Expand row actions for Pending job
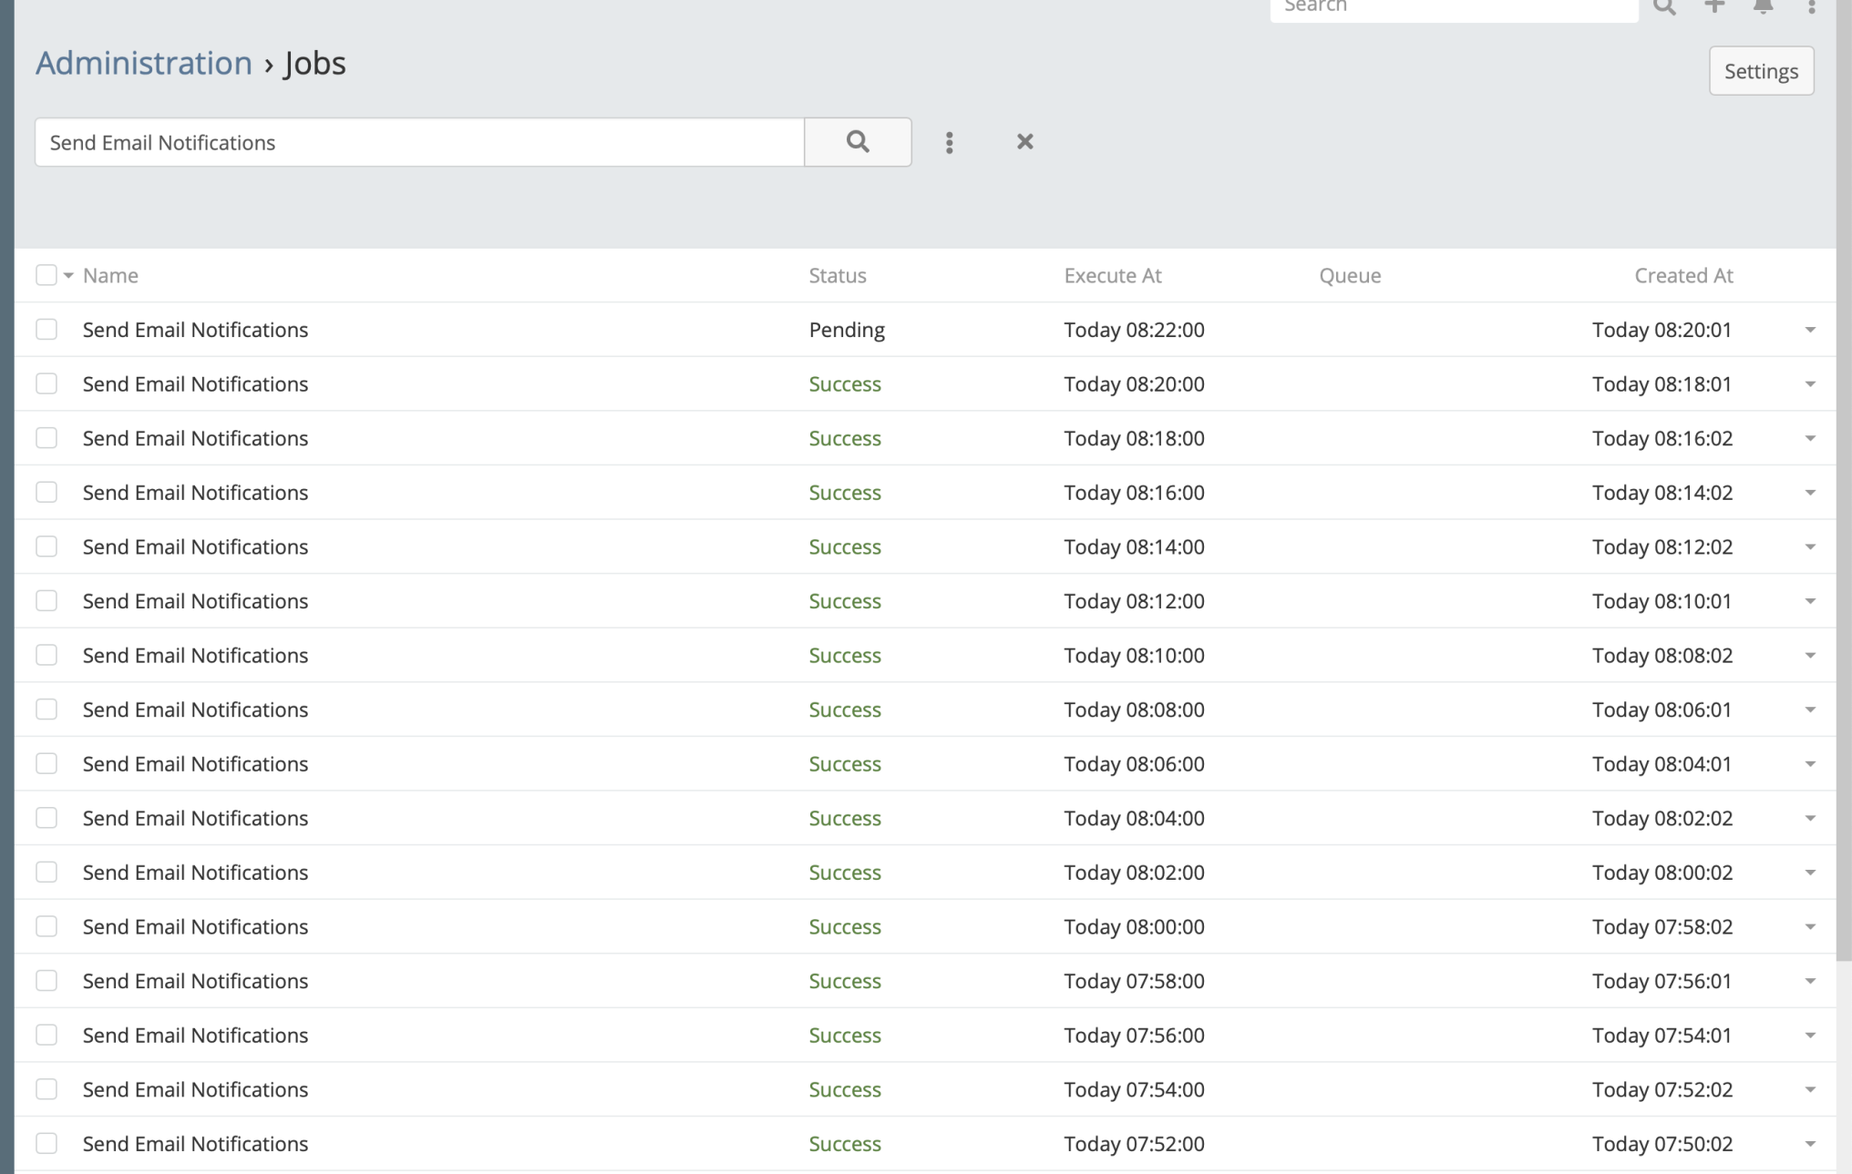Image resolution: width=1852 pixels, height=1174 pixels. (x=1810, y=330)
